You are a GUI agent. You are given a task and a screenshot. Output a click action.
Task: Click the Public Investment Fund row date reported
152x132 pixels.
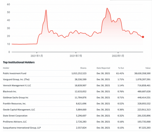103,73
